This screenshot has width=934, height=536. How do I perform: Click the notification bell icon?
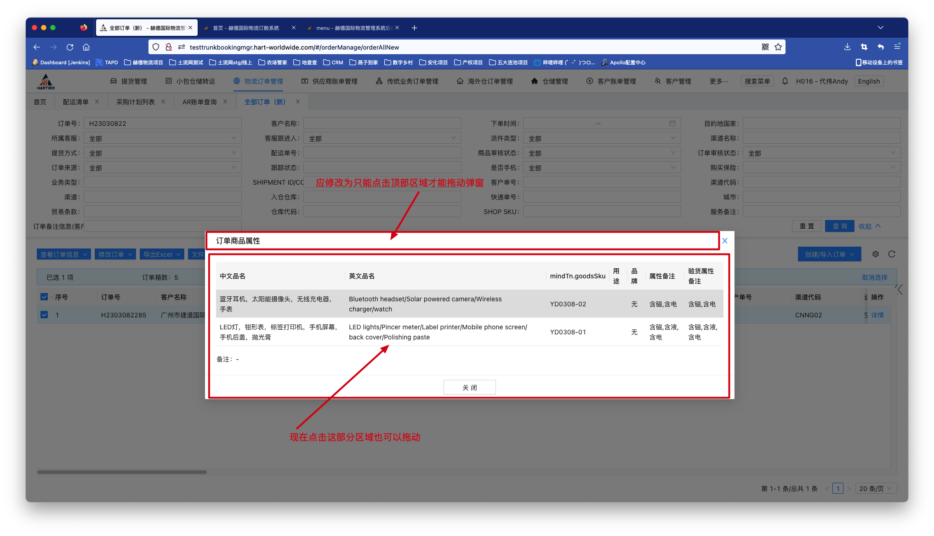pos(785,81)
